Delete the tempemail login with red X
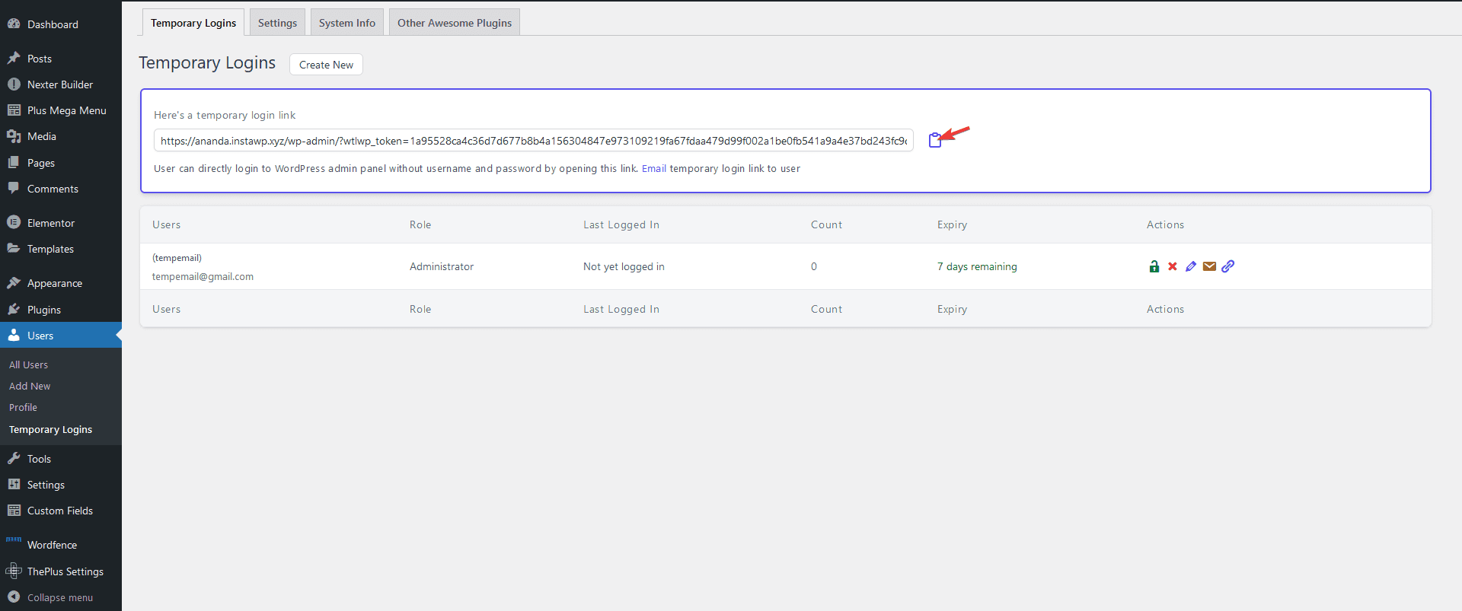1462x611 pixels. [x=1173, y=266]
